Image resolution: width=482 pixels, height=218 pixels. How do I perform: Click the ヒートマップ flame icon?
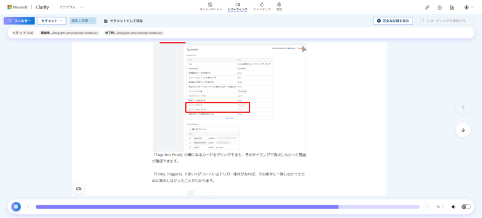[x=262, y=5]
